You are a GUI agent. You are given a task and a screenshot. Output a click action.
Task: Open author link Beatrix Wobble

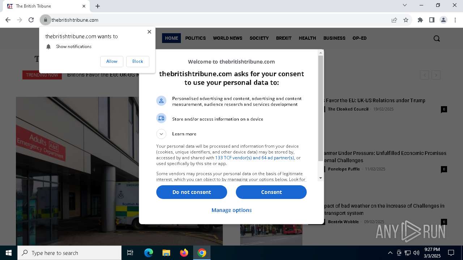(x=344, y=222)
